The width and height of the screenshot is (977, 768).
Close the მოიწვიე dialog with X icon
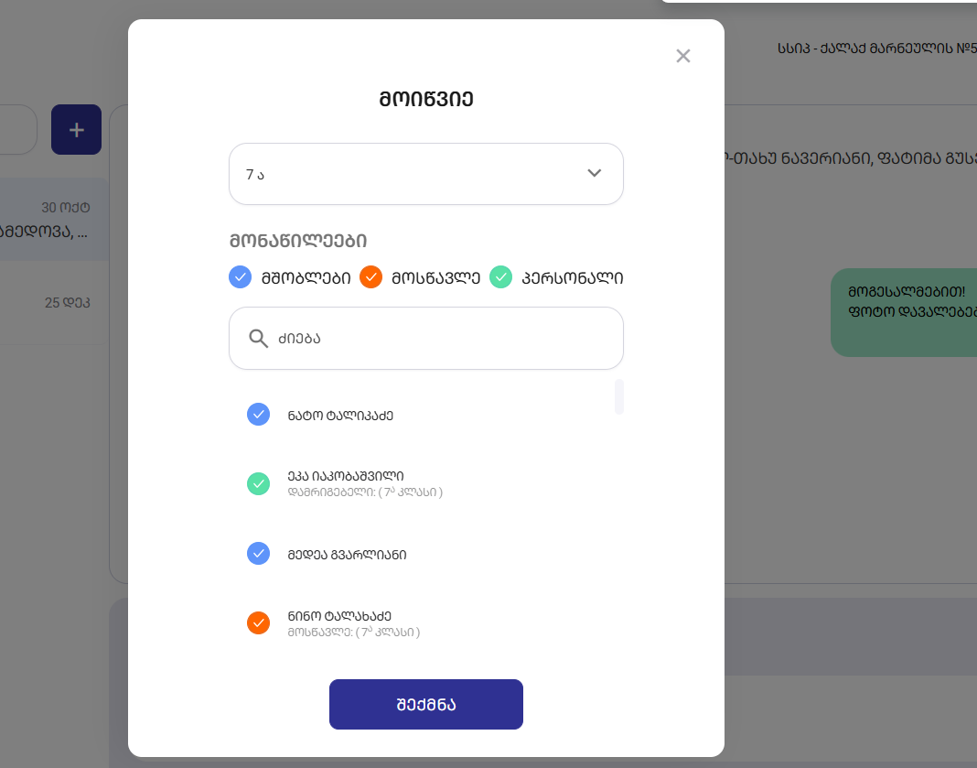(x=682, y=56)
